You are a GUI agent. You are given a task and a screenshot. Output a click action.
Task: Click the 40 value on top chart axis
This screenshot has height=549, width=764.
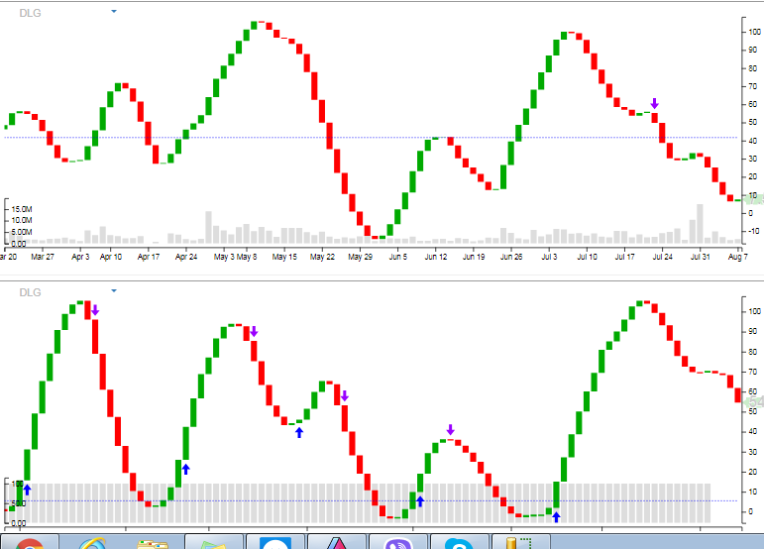(x=753, y=141)
